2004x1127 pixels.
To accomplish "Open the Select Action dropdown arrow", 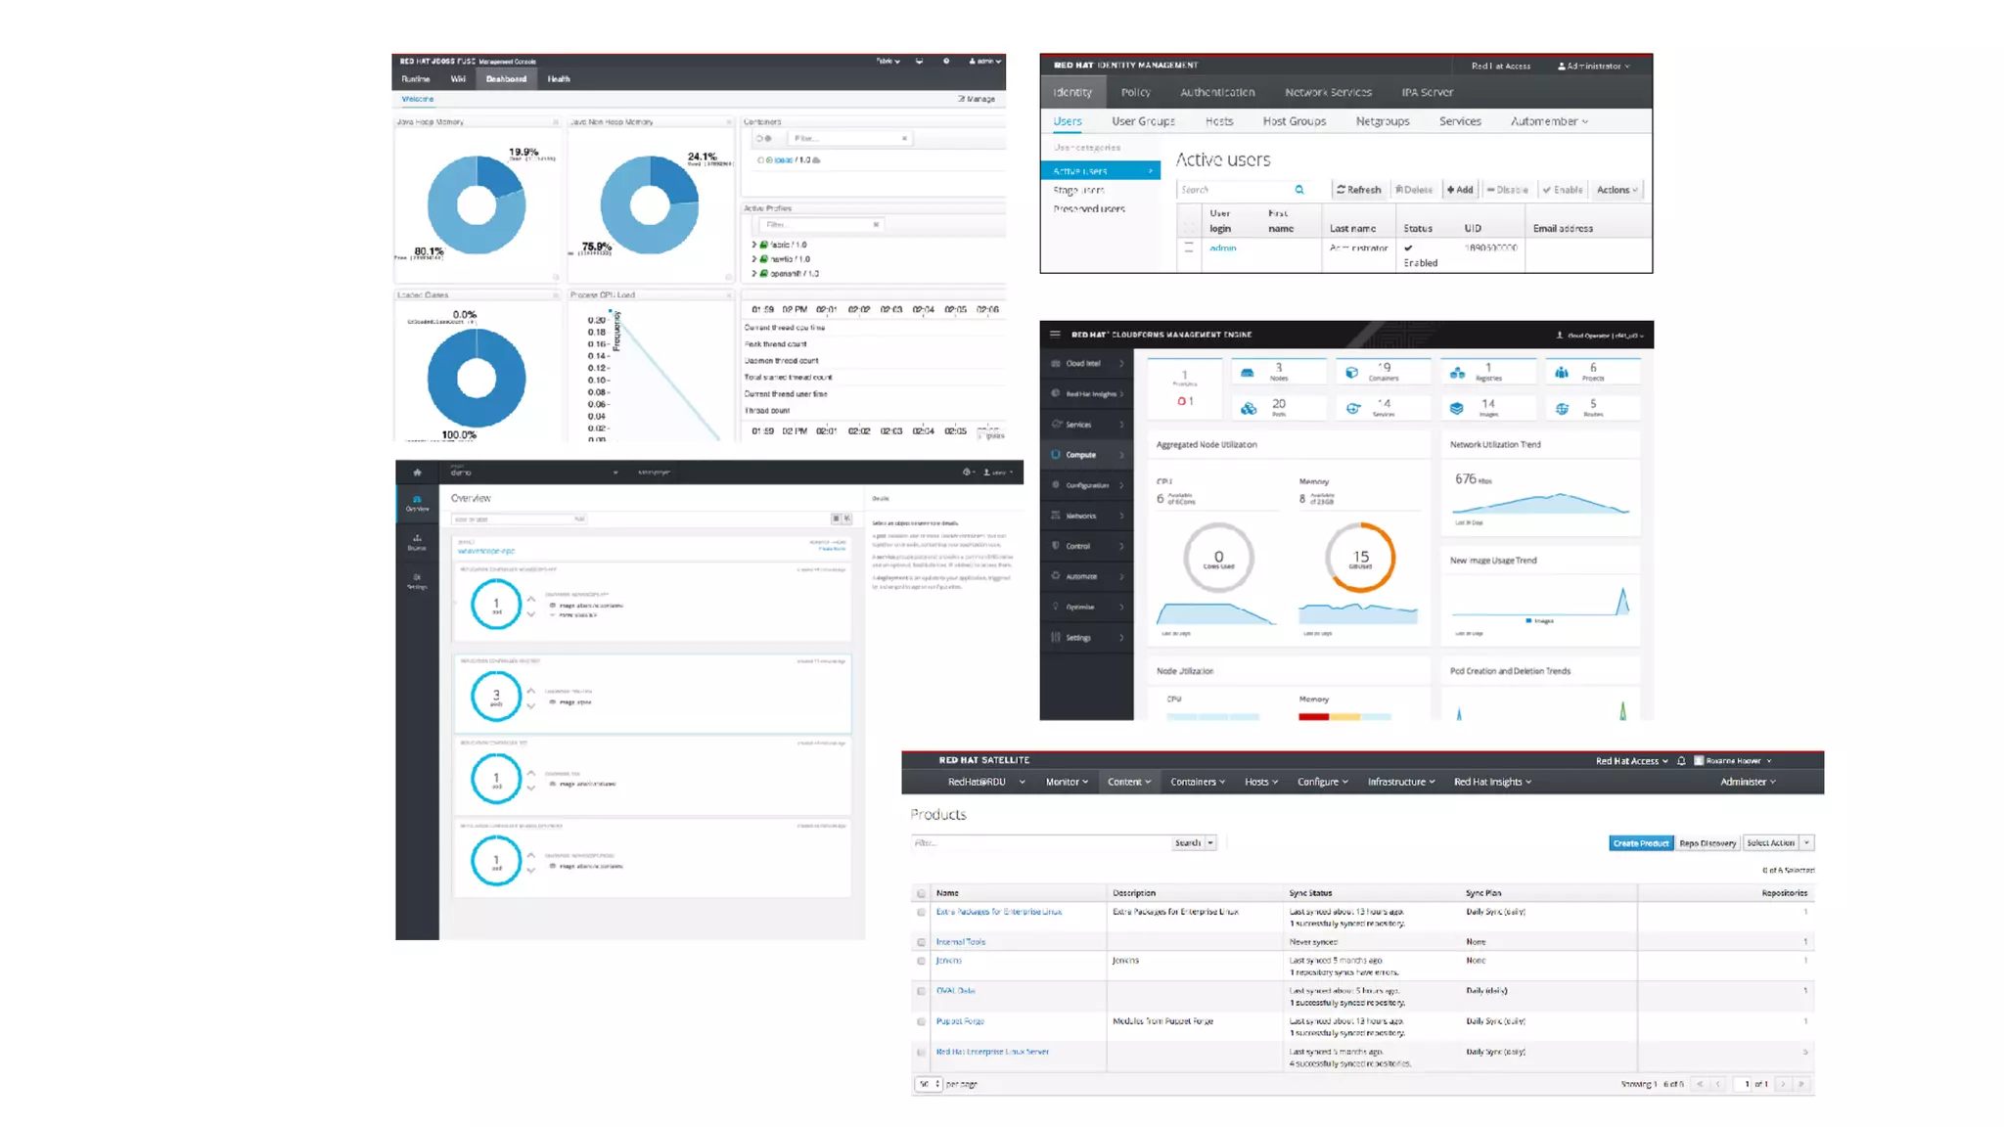I will click(1806, 843).
